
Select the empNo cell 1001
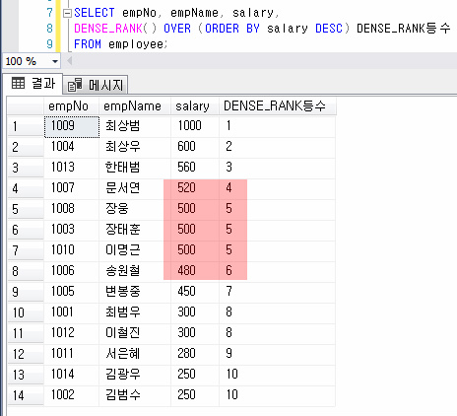click(72, 312)
